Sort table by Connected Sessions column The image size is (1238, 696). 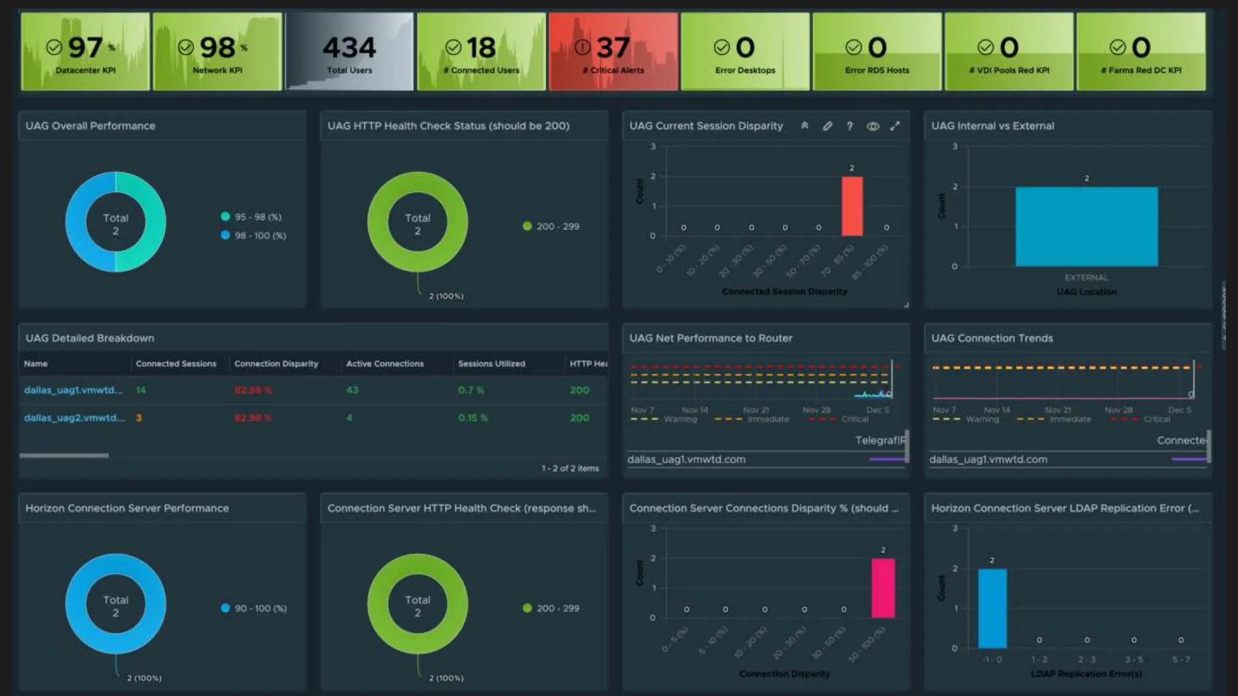(x=175, y=364)
